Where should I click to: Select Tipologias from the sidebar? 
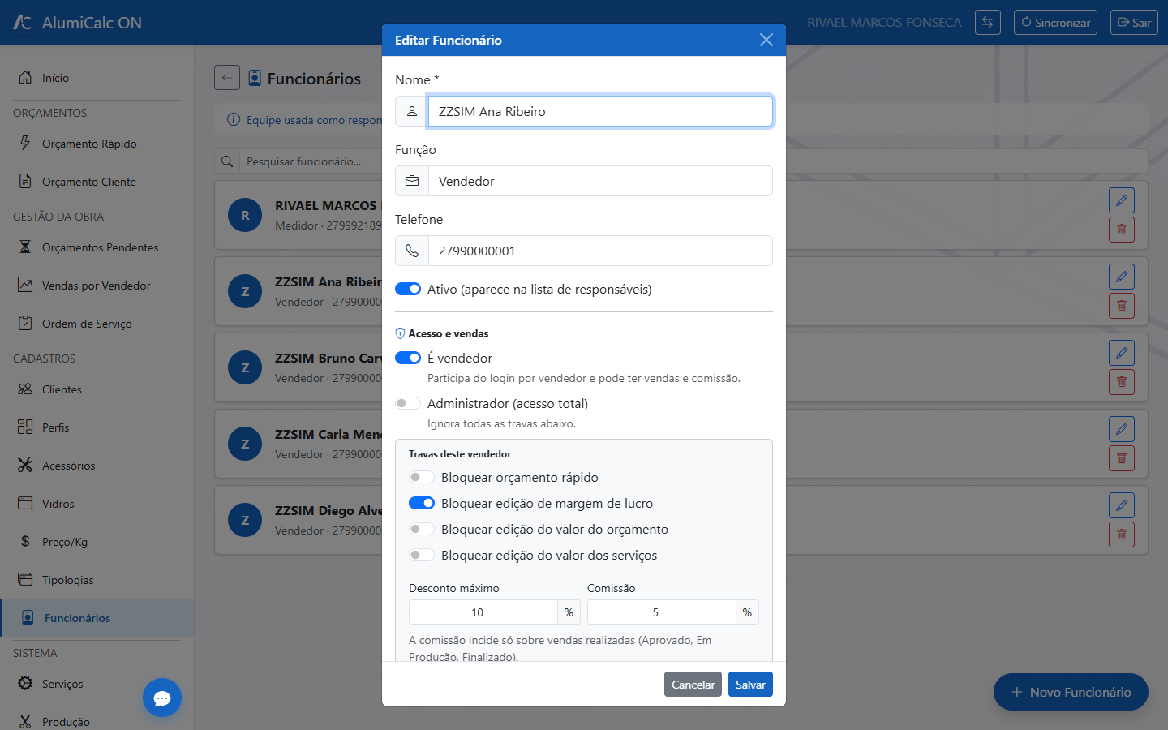97,580
